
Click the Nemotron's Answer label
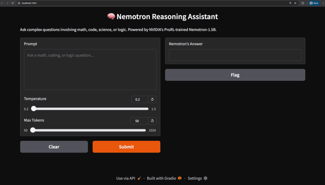click(186, 44)
